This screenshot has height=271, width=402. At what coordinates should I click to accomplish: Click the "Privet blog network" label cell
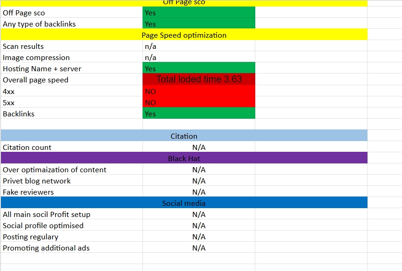[x=37, y=181]
